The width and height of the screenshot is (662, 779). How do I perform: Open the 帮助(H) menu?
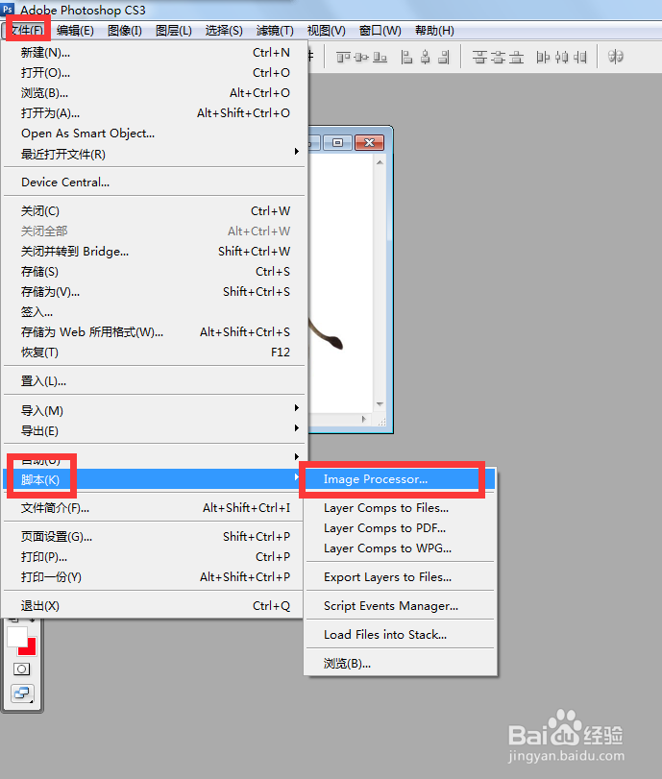[434, 31]
